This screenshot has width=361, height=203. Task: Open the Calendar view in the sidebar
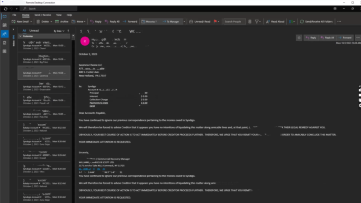pos(4,25)
